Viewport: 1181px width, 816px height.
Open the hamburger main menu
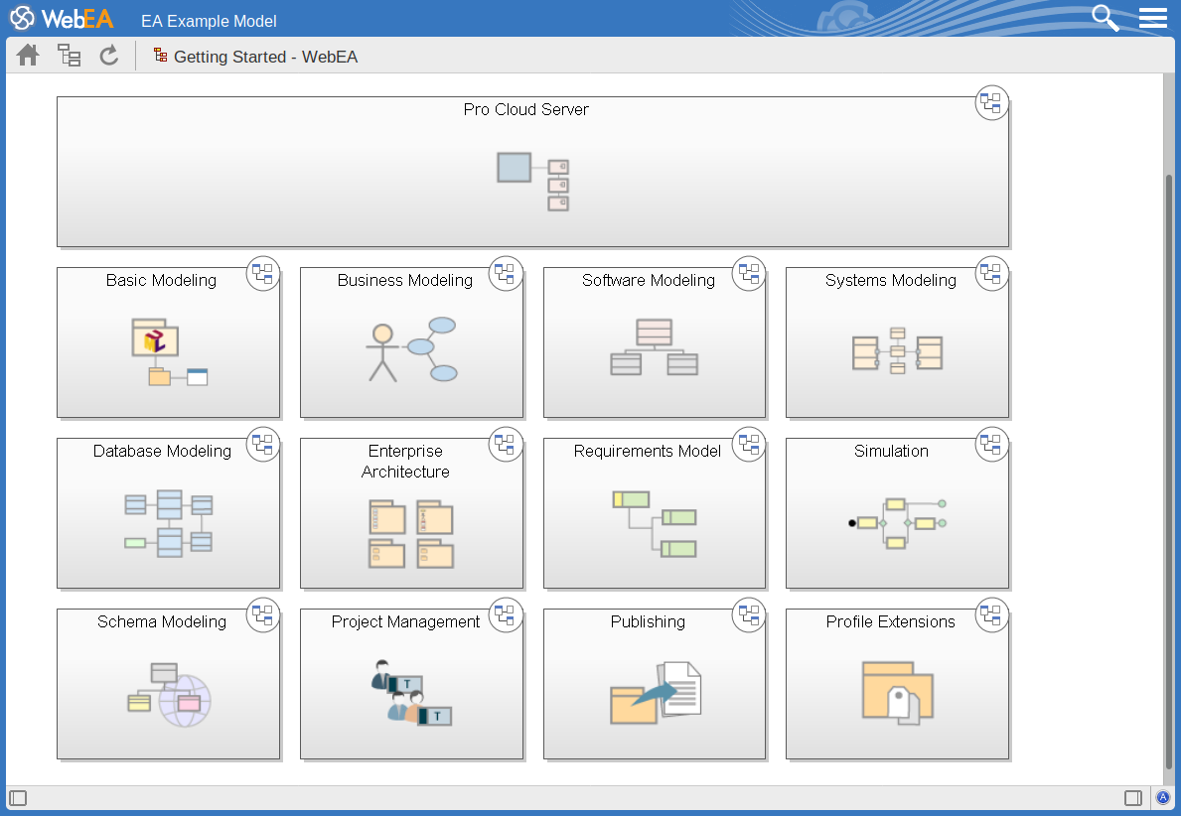pyautogui.click(x=1152, y=17)
